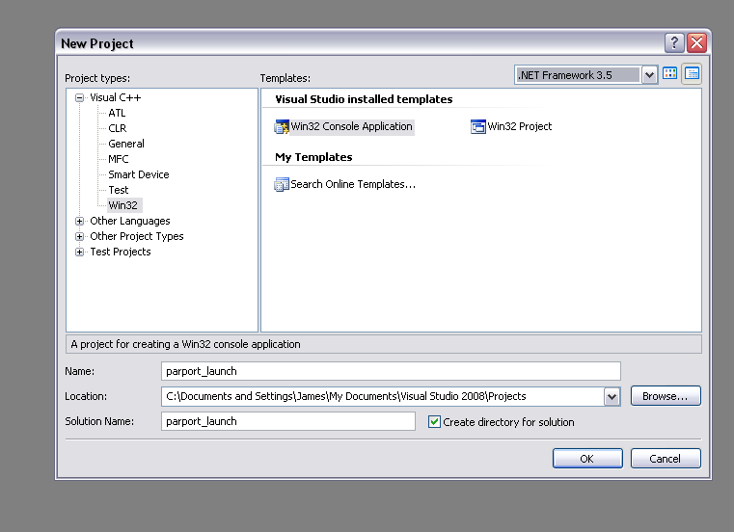Click the Cancel button
This screenshot has height=532, width=734.
(666, 459)
